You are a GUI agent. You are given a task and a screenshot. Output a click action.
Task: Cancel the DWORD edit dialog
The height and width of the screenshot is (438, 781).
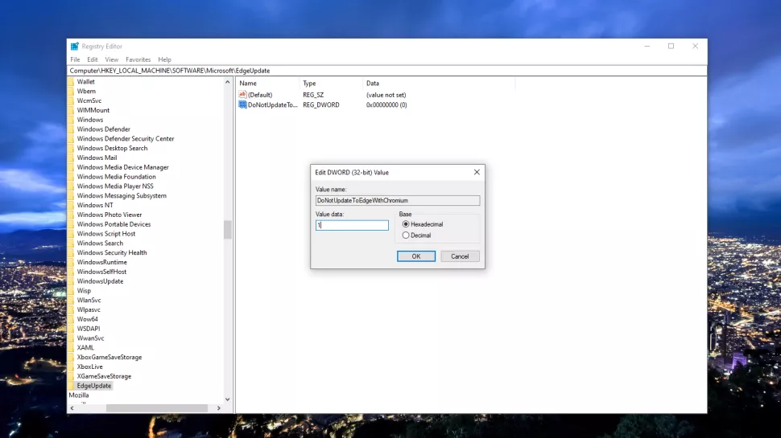tap(460, 256)
